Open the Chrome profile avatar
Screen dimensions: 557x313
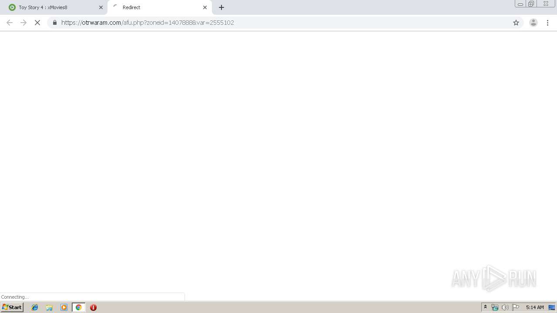click(x=534, y=23)
